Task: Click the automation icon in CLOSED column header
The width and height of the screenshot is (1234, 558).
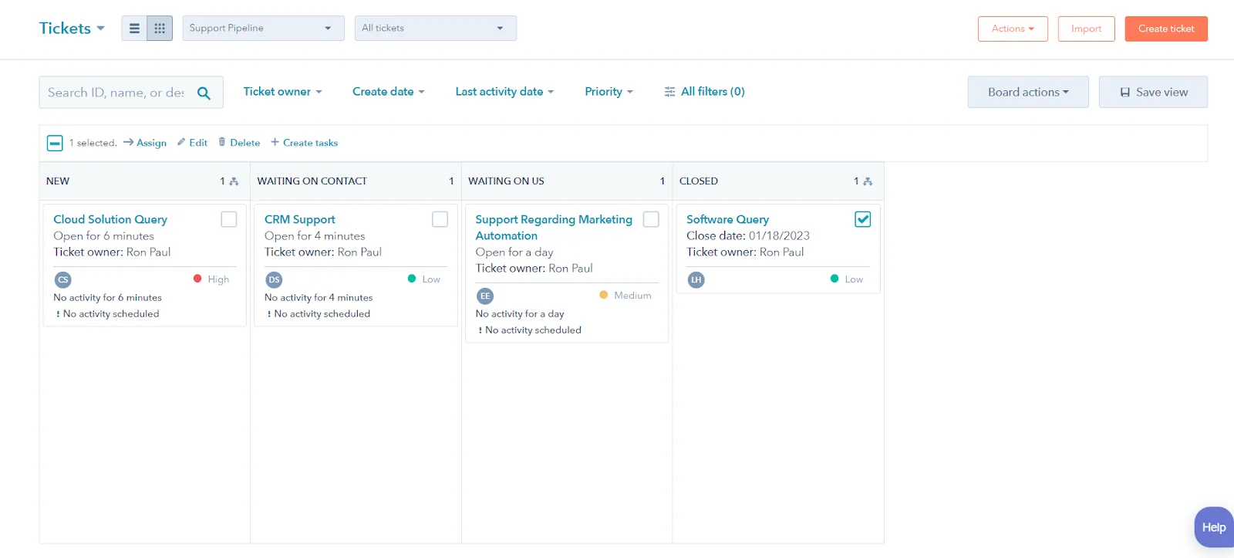Action: click(x=868, y=181)
